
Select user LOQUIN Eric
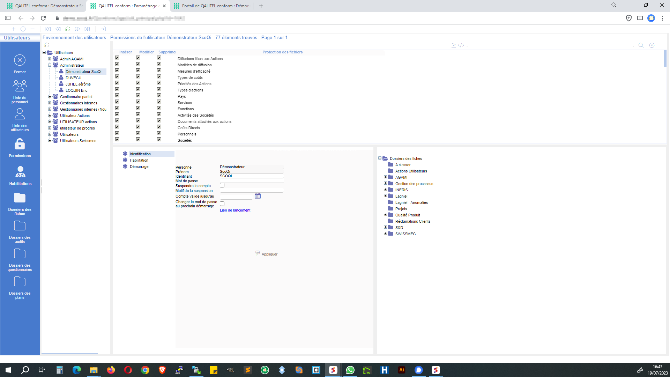[x=76, y=90]
